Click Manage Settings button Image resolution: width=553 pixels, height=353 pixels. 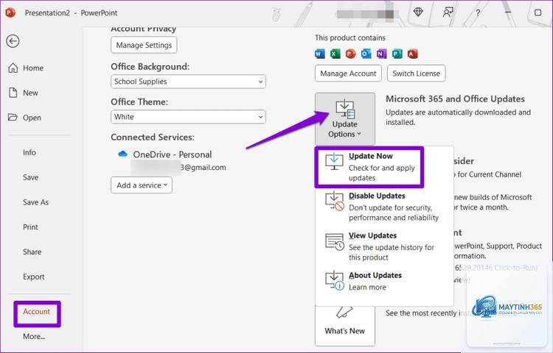click(x=144, y=45)
